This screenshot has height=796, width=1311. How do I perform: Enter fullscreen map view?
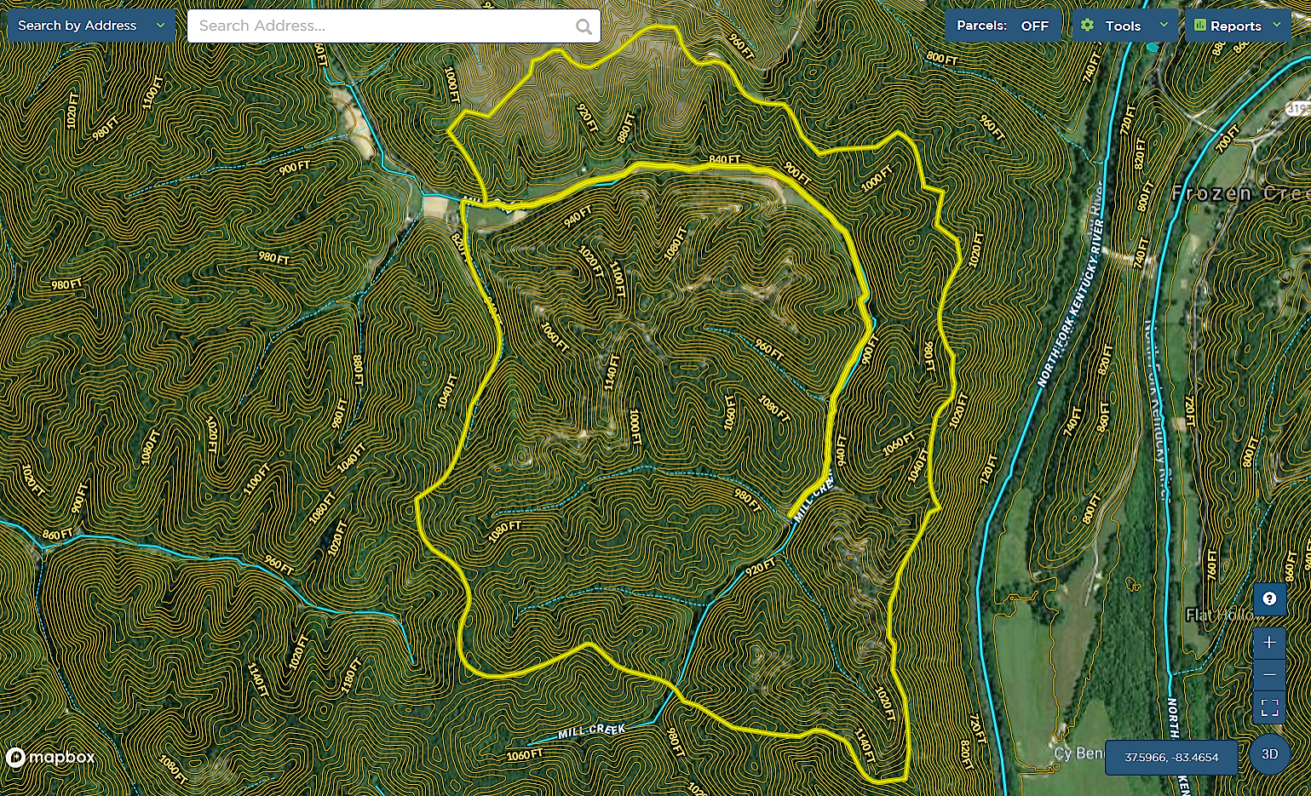coord(1269,707)
